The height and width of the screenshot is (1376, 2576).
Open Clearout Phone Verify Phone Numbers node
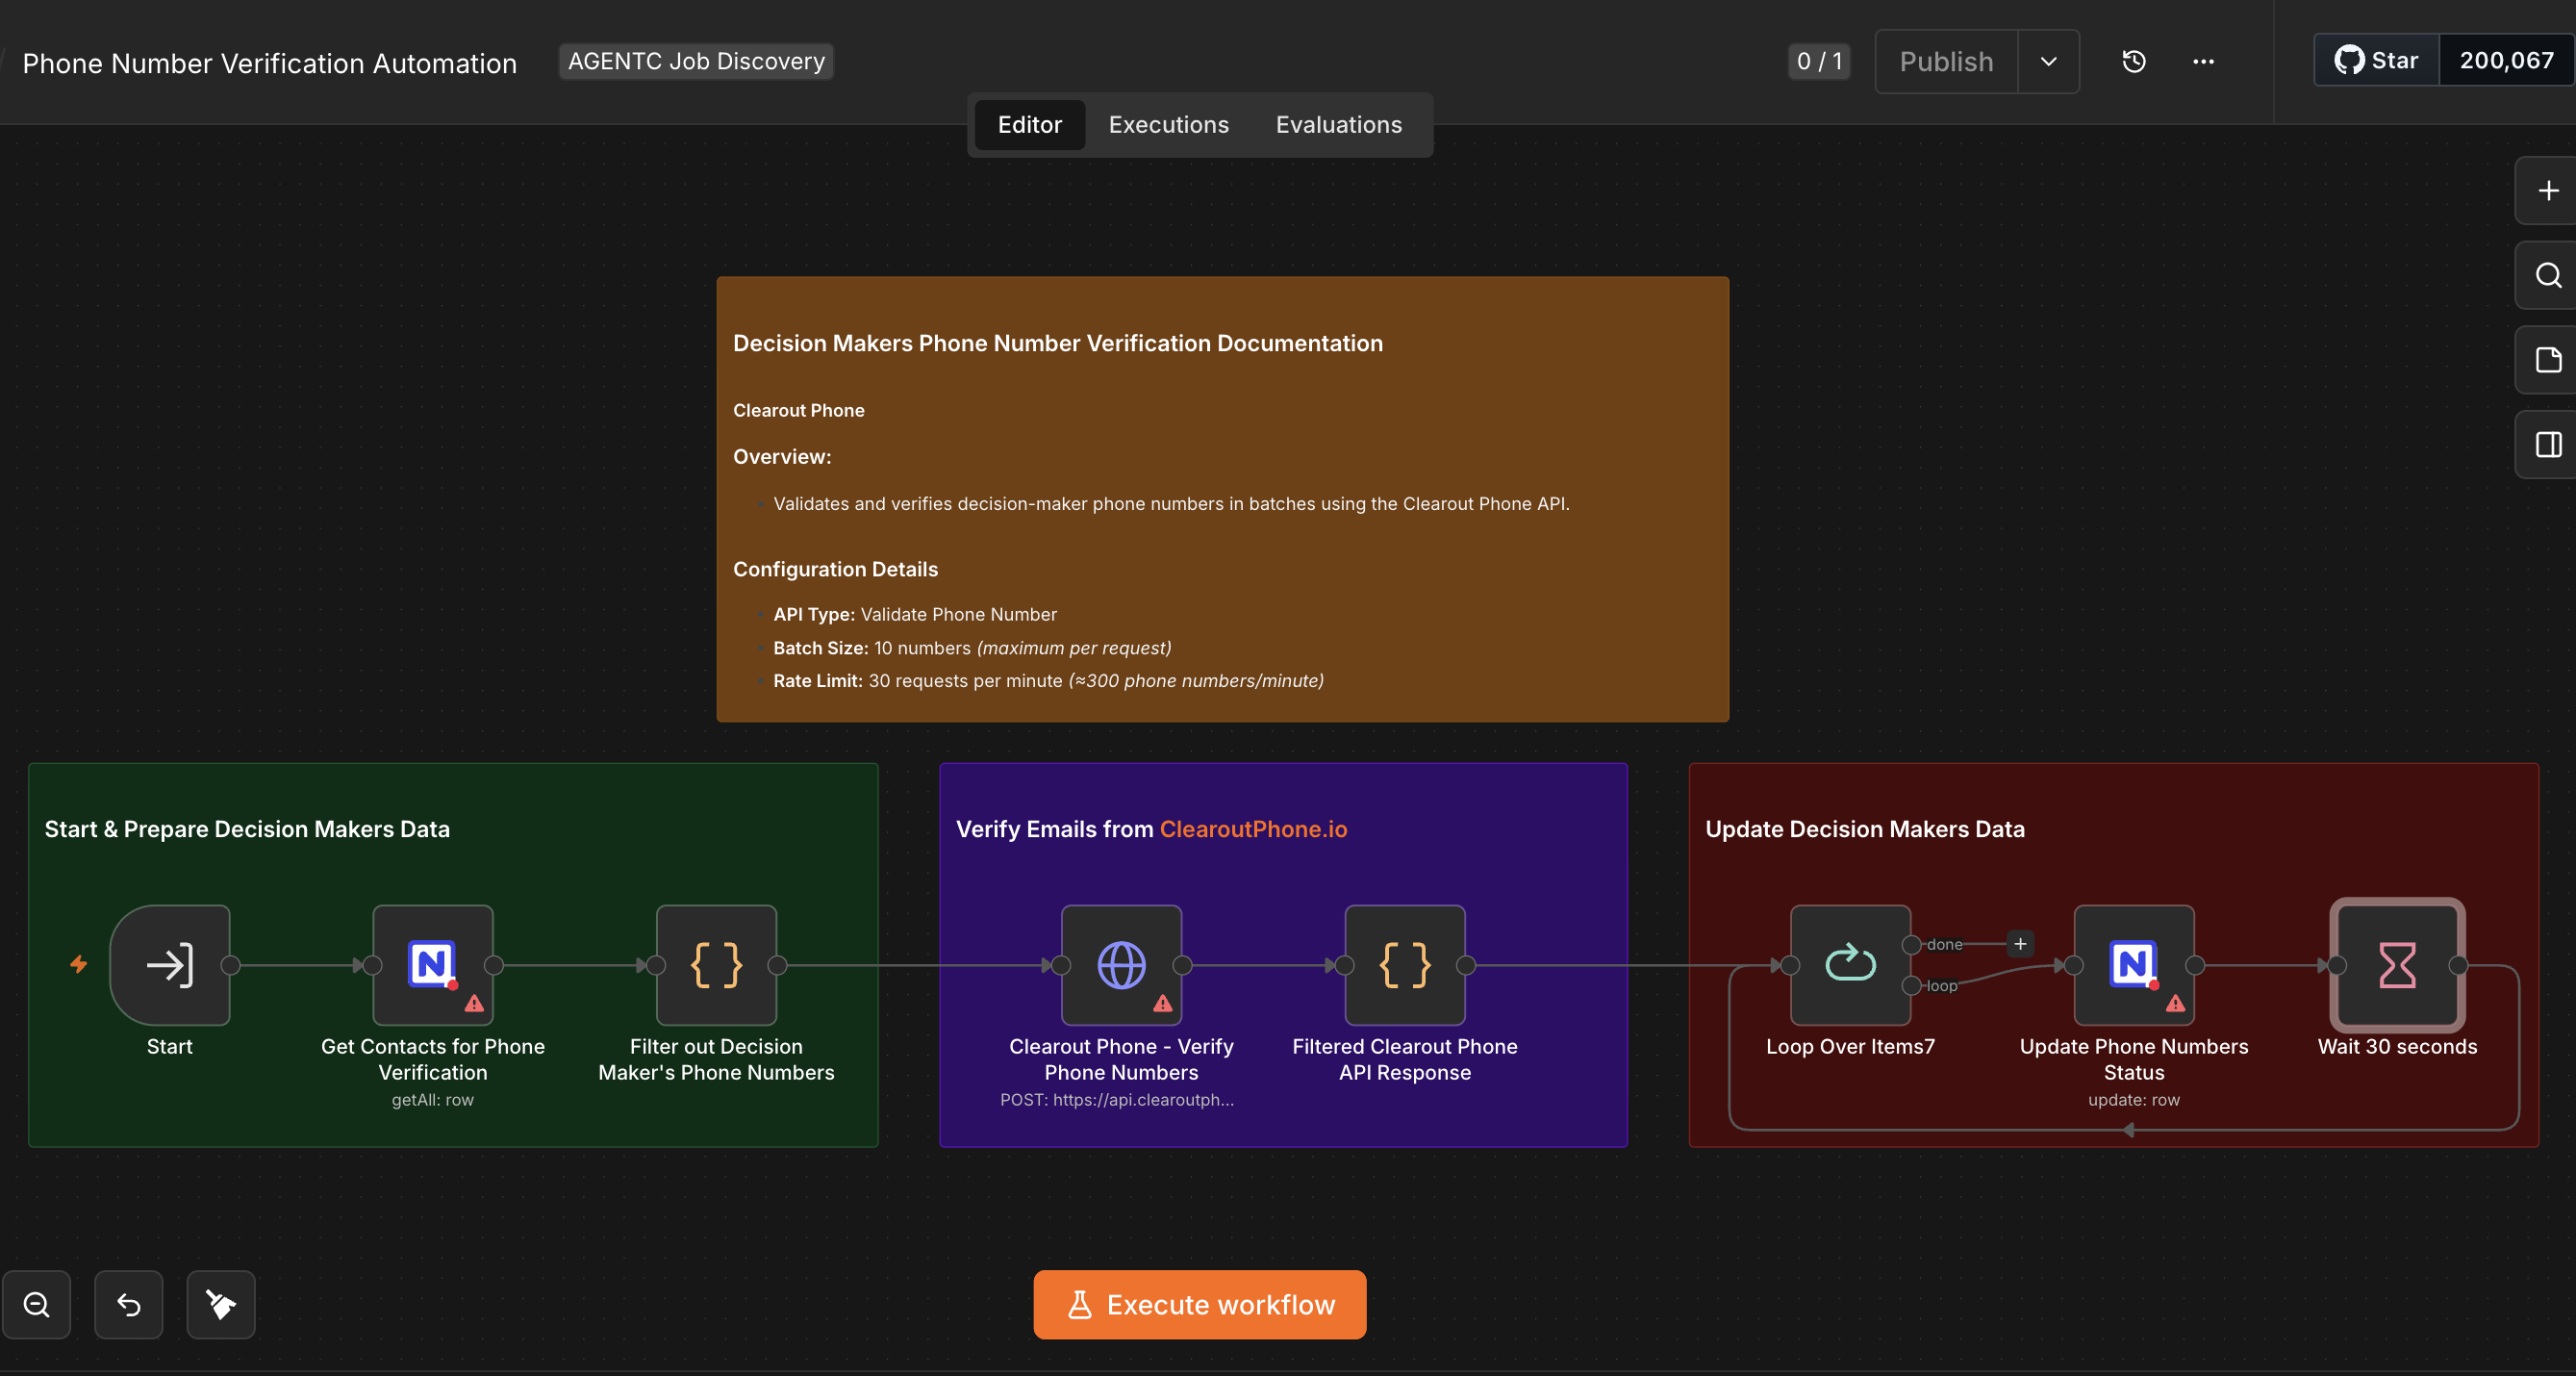pyautogui.click(x=1121, y=965)
